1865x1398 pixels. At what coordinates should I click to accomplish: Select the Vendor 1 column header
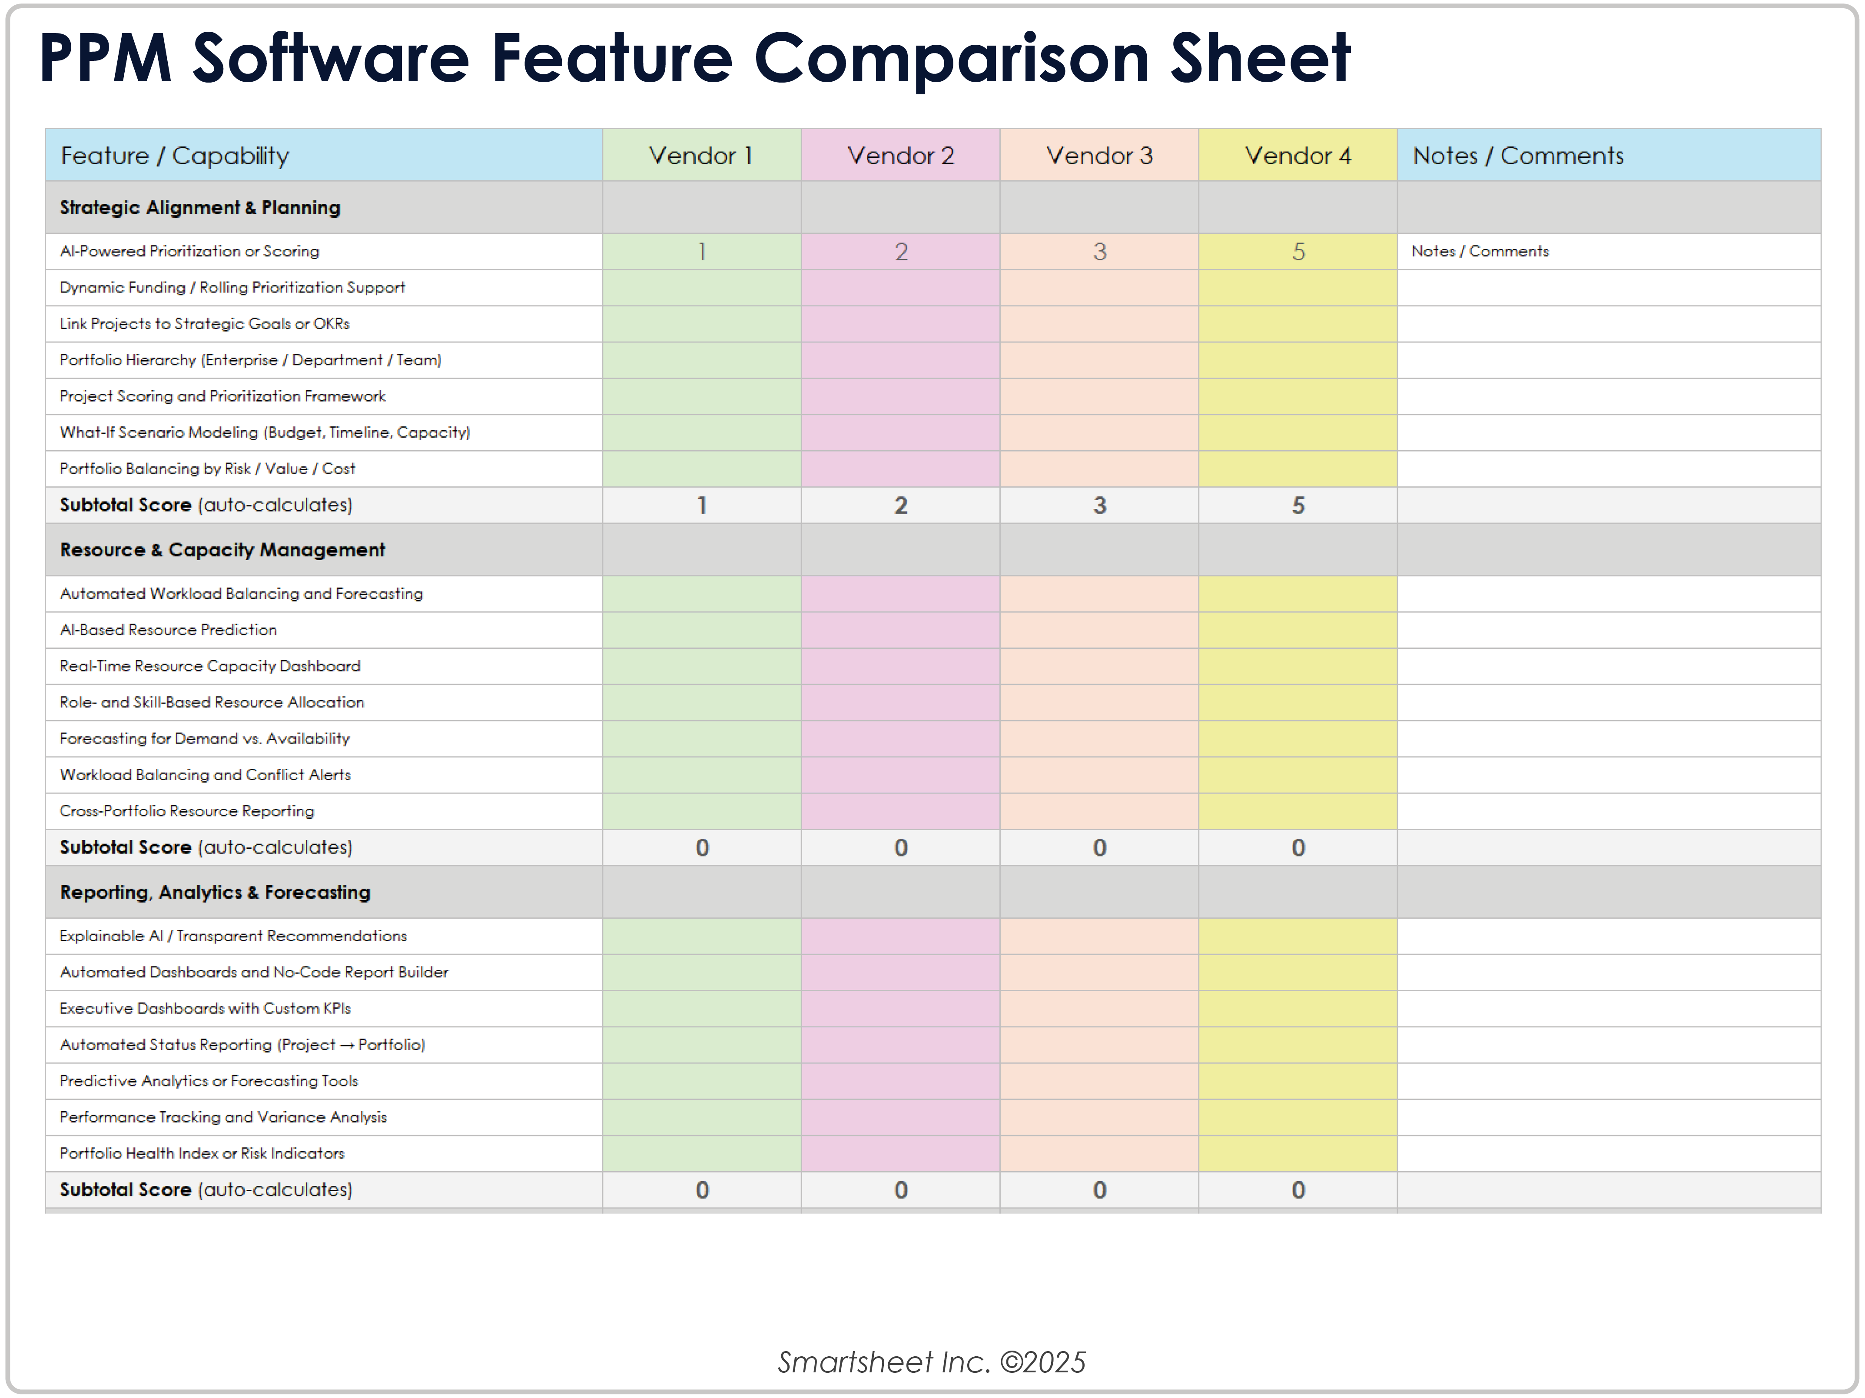tap(701, 155)
